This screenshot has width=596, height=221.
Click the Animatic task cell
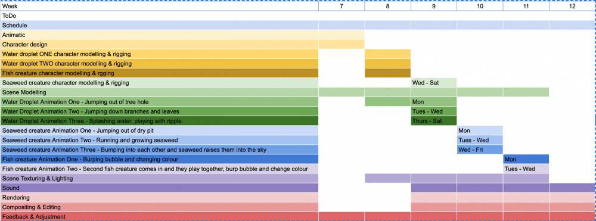(159, 35)
